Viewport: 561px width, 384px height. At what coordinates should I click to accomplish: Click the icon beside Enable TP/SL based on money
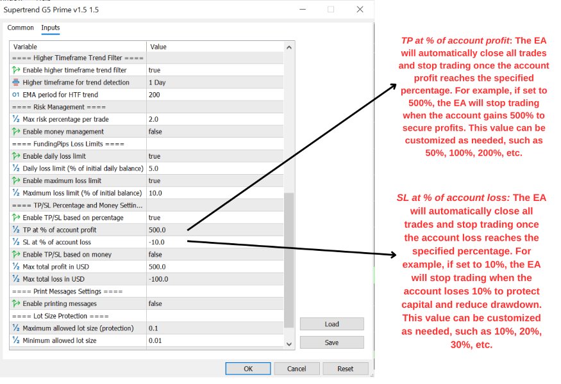pos(16,254)
